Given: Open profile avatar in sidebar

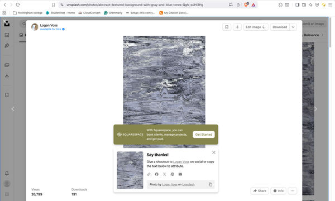Looking at the screenshot, I should (x=7, y=184).
